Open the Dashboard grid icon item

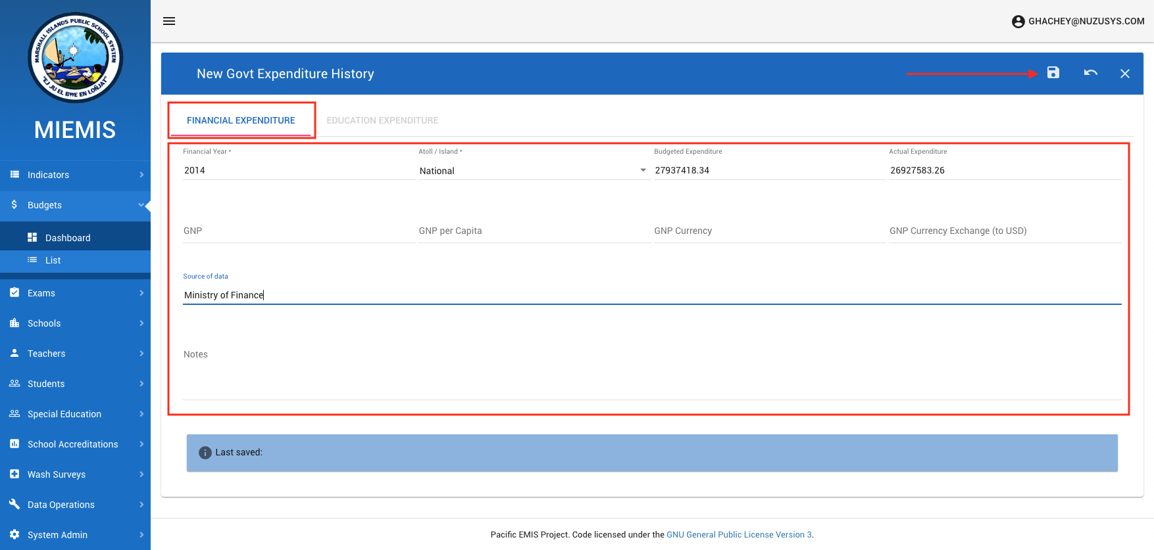tap(32, 237)
